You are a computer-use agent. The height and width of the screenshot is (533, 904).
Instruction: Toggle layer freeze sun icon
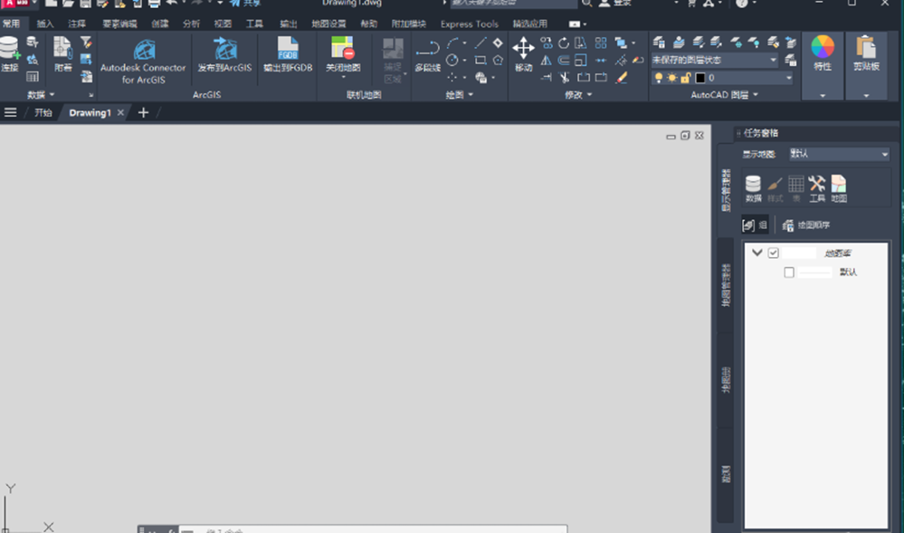(x=672, y=78)
